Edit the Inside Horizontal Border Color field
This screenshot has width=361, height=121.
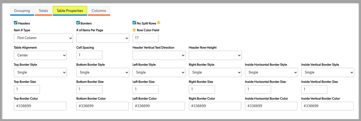271,106
